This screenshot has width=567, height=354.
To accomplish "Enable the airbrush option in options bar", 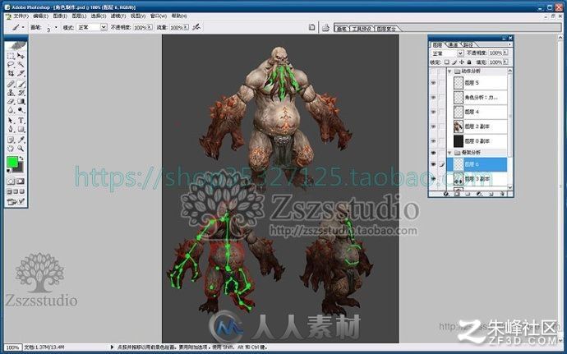I will (196, 27).
